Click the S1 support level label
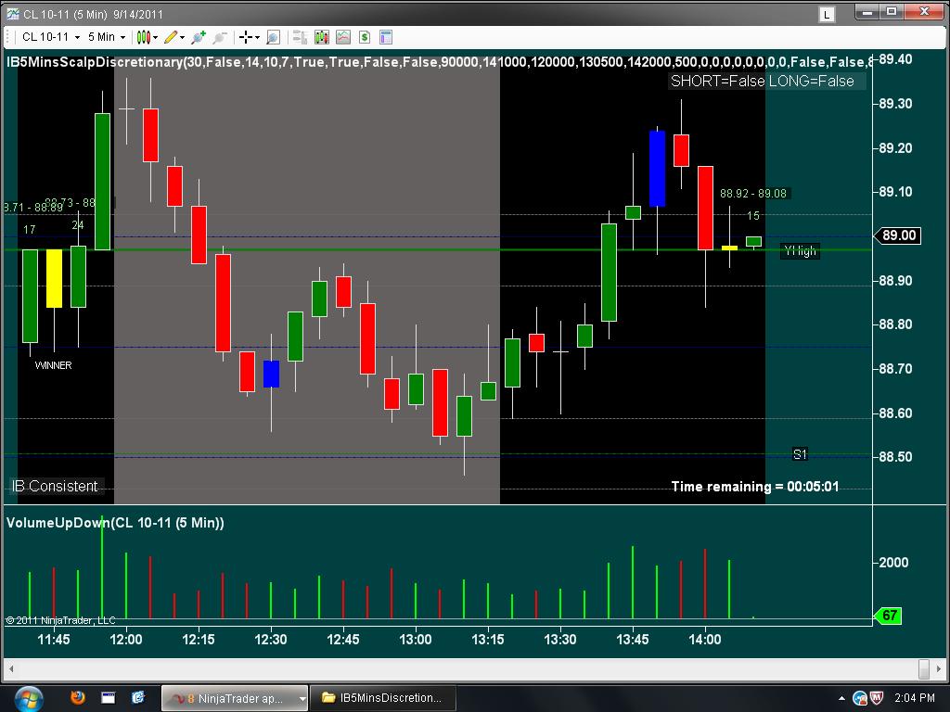The image size is (950, 712). [800, 454]
